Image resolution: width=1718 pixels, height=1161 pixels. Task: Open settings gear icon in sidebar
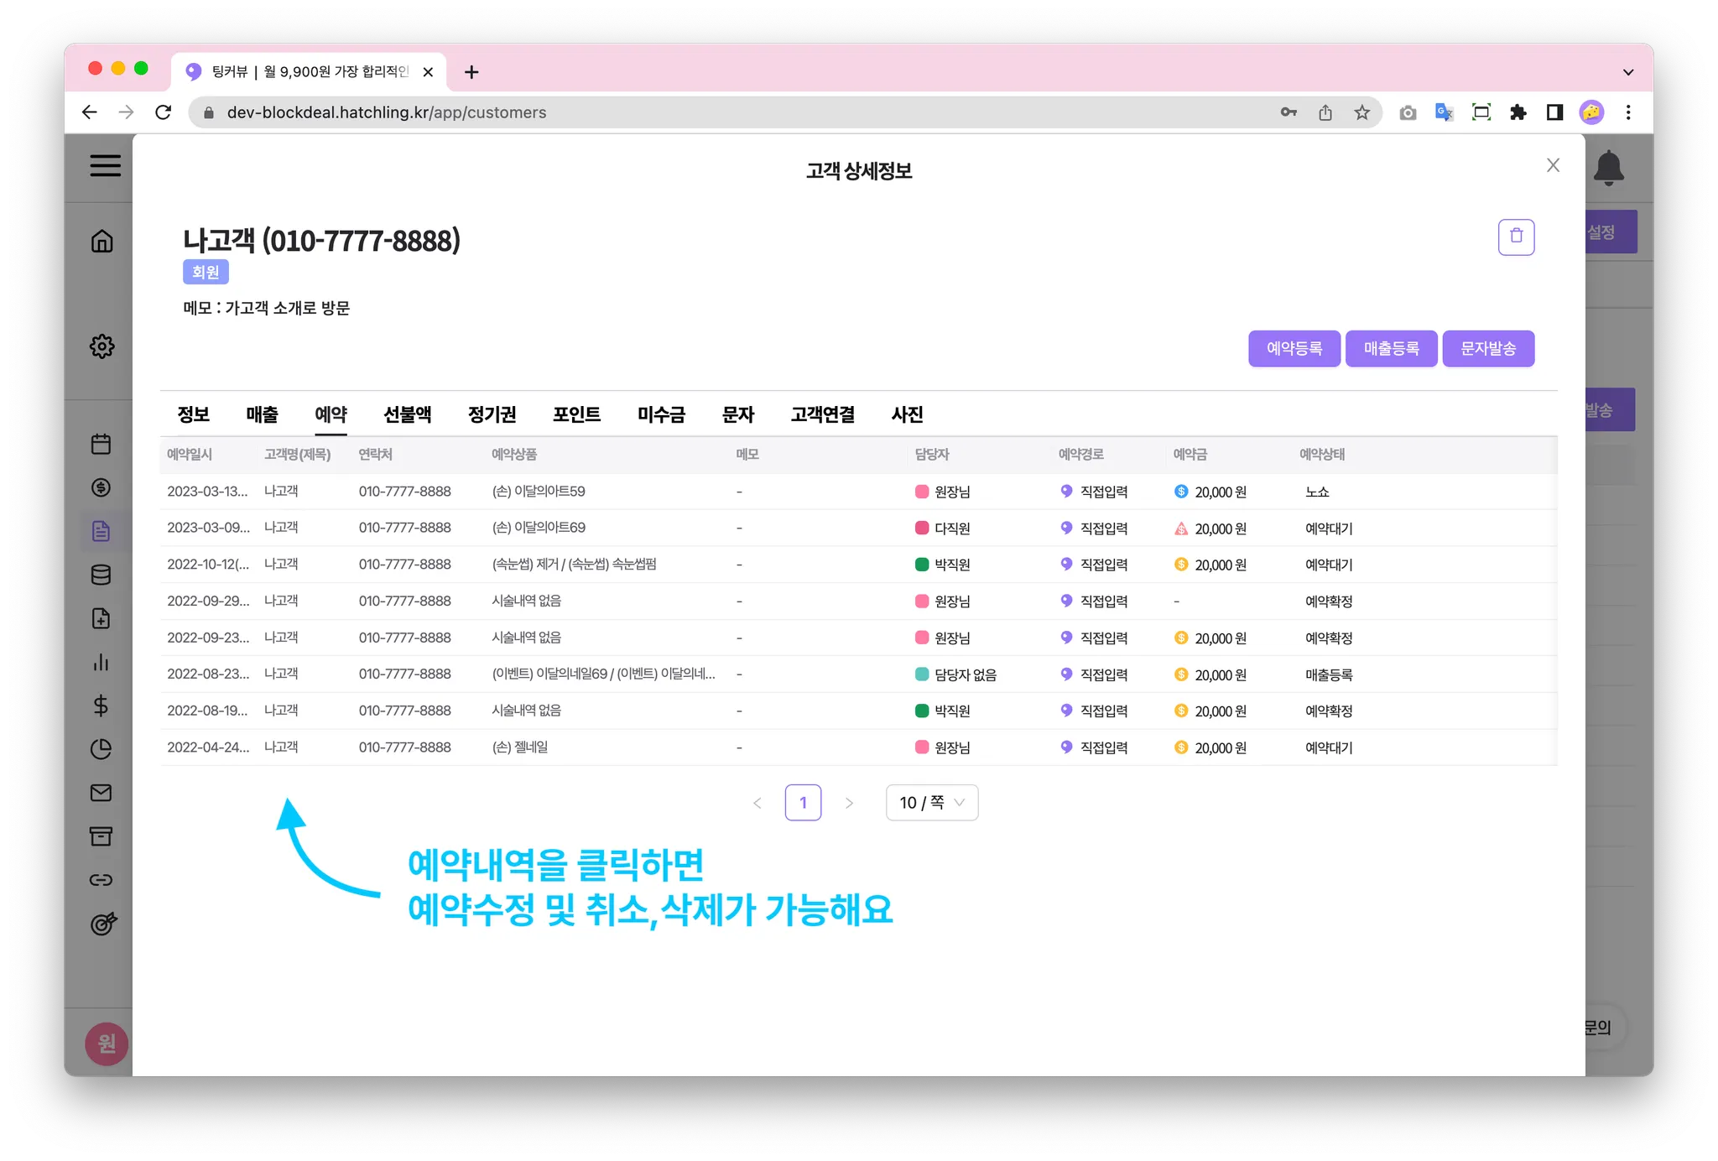click(102, 346)
